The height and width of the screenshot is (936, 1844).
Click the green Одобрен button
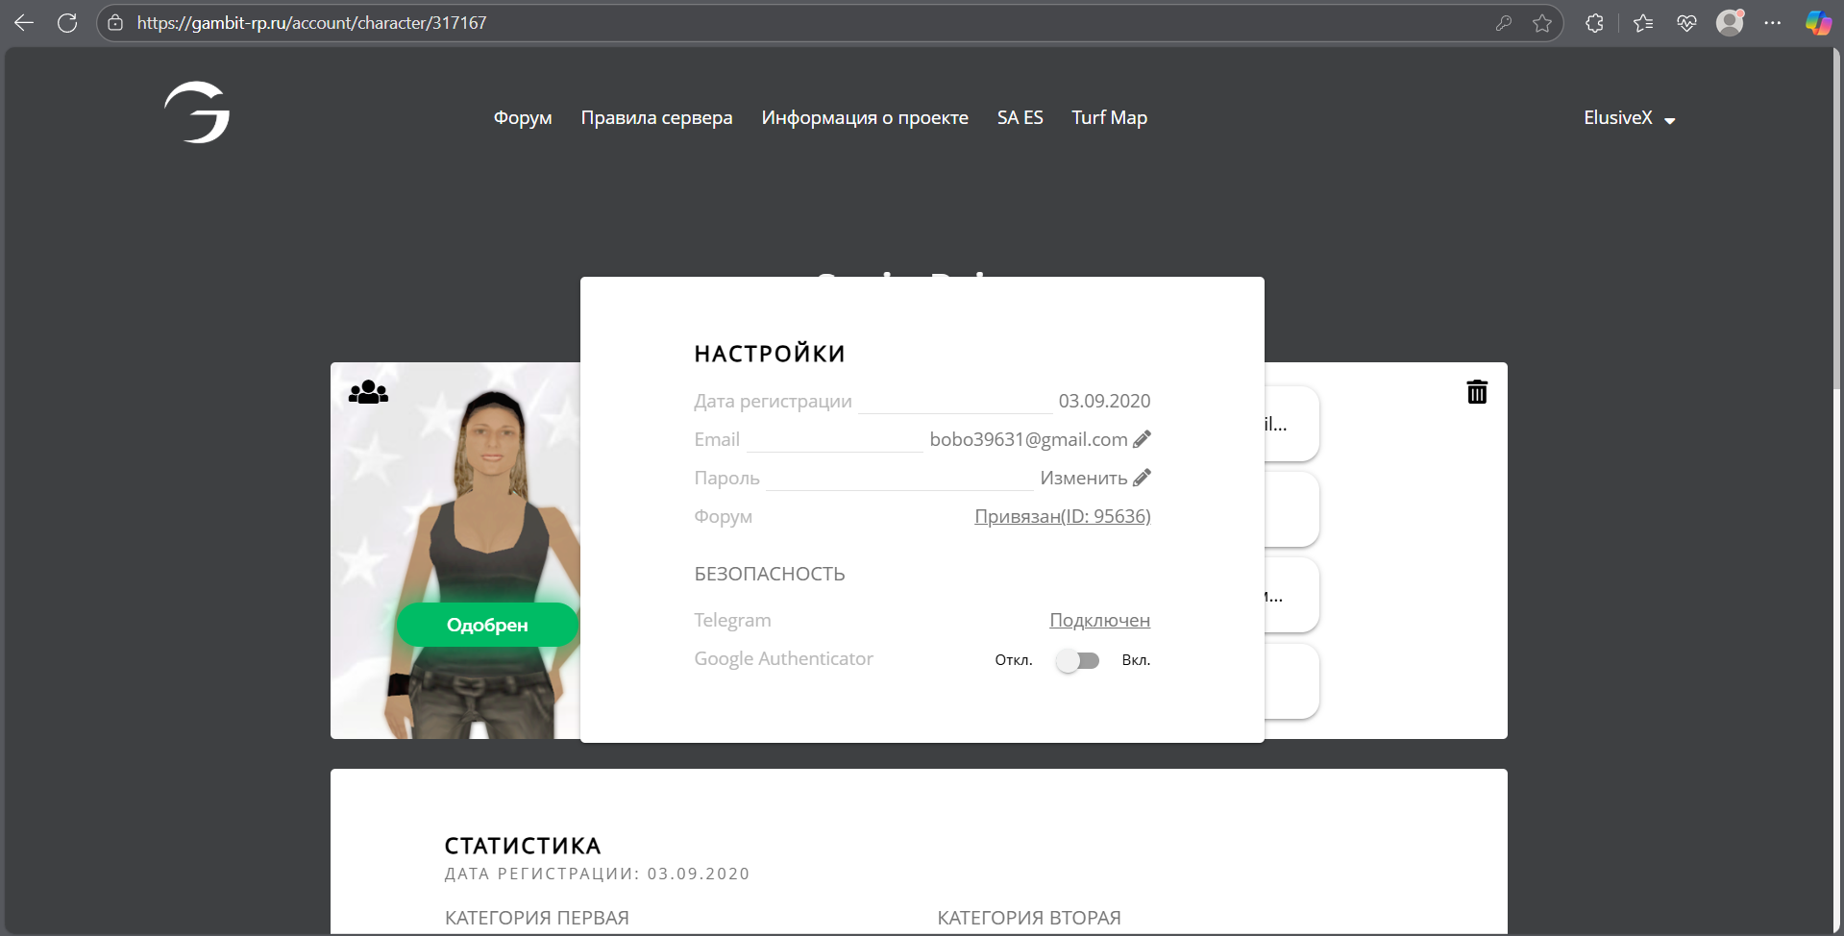(487, 625)
